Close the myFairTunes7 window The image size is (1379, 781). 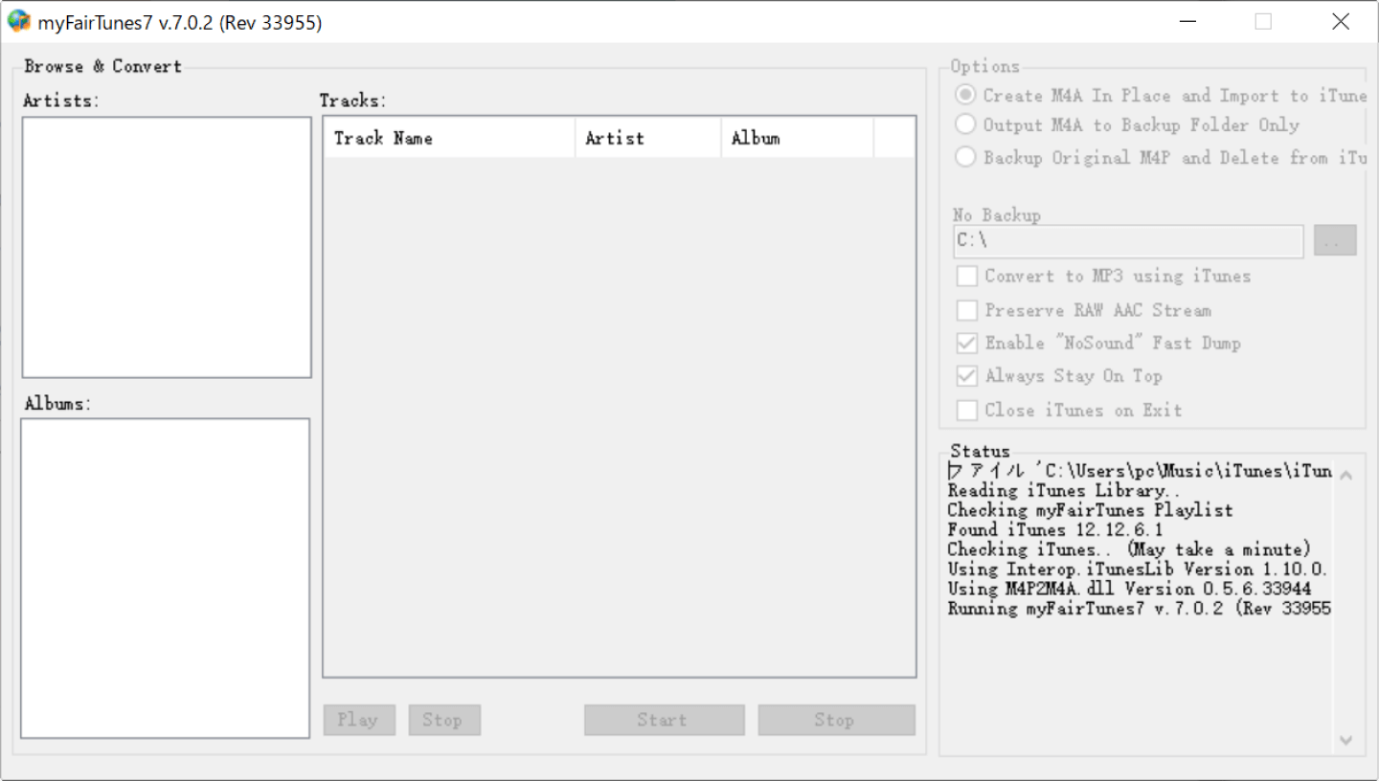pos(1341,21)
